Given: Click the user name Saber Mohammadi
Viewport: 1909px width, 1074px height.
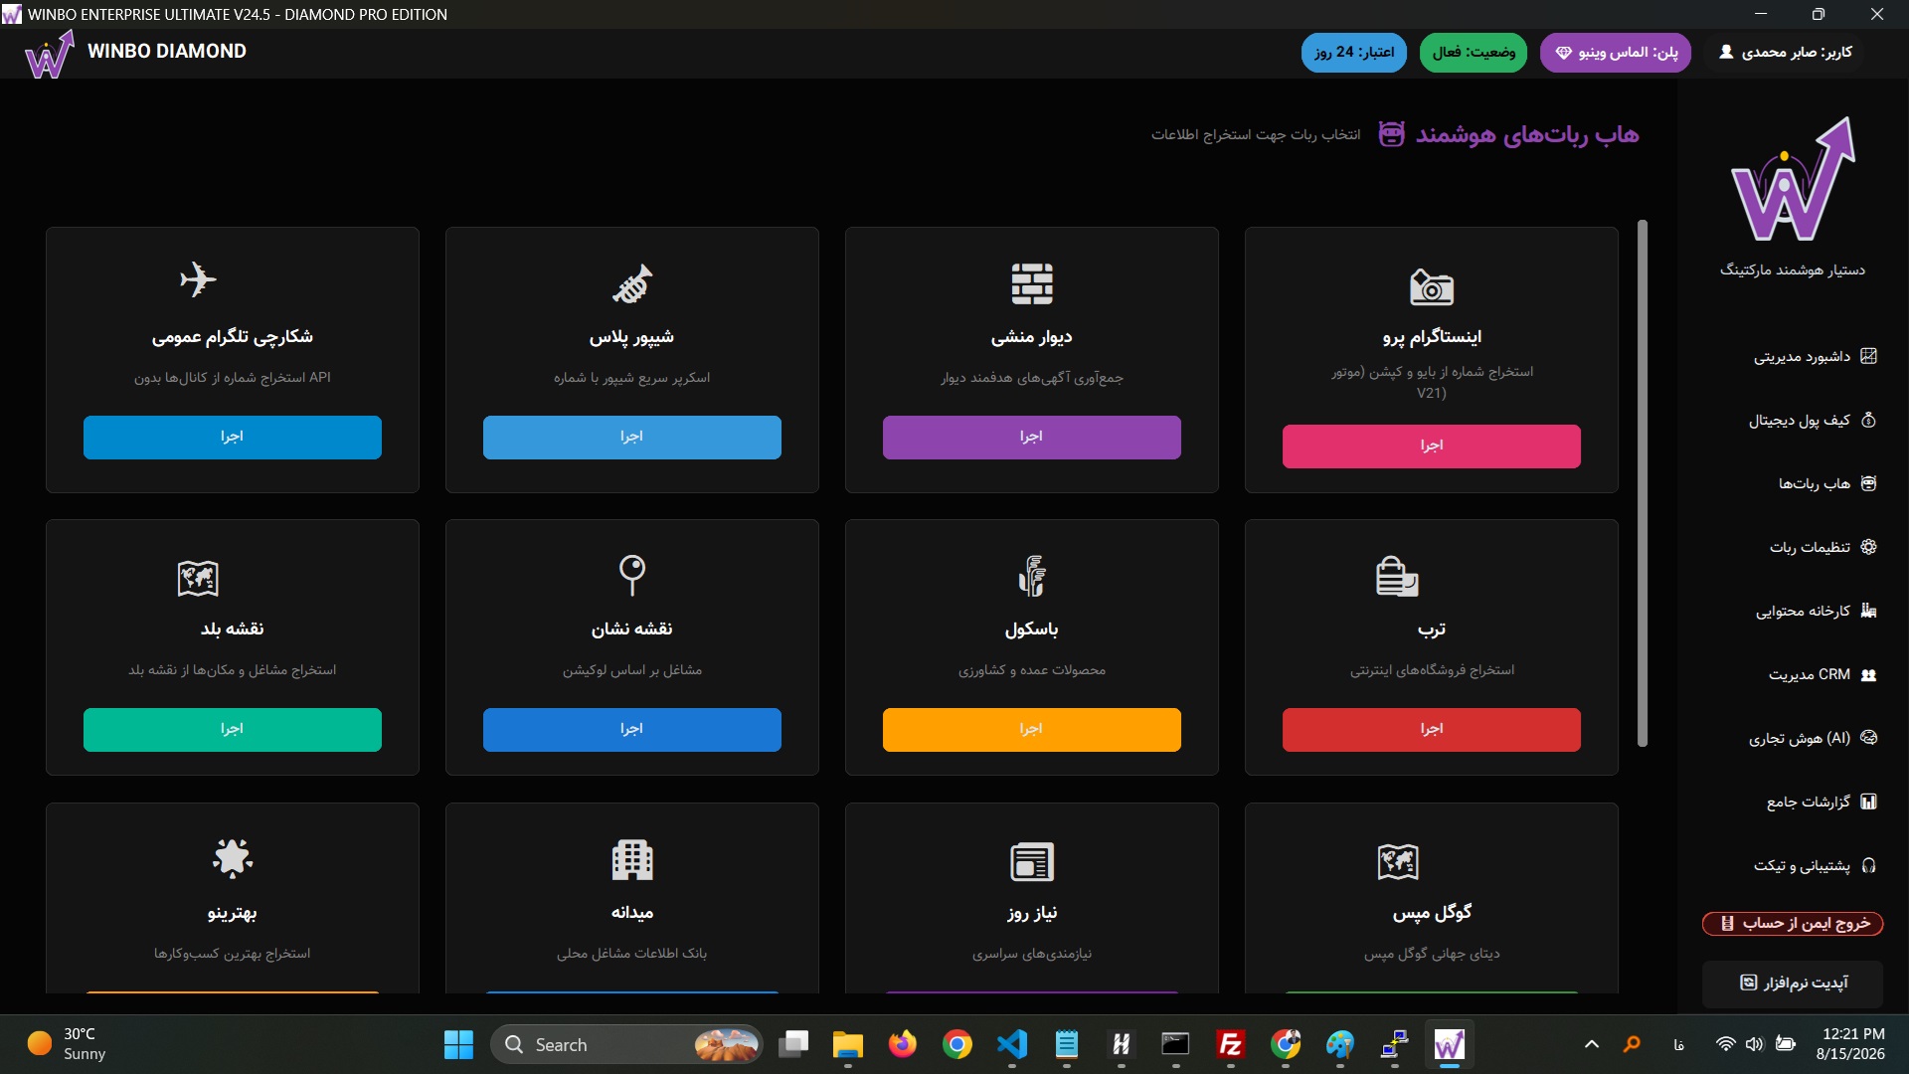Looking at the screenshot, I should pos(1785,53).
